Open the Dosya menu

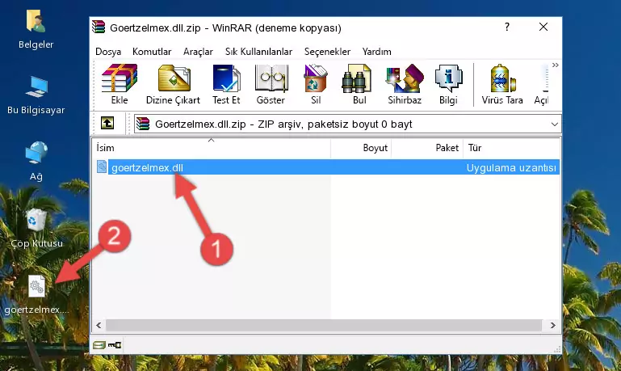(x=108, y=52)
